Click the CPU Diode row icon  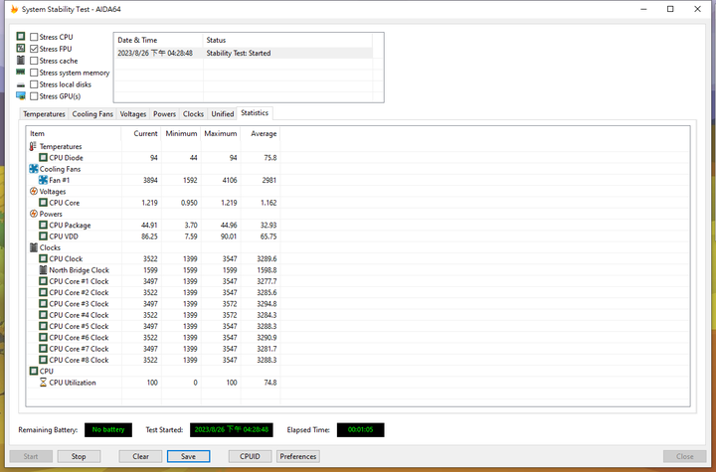pyautogui.click(x=43, y=157)
